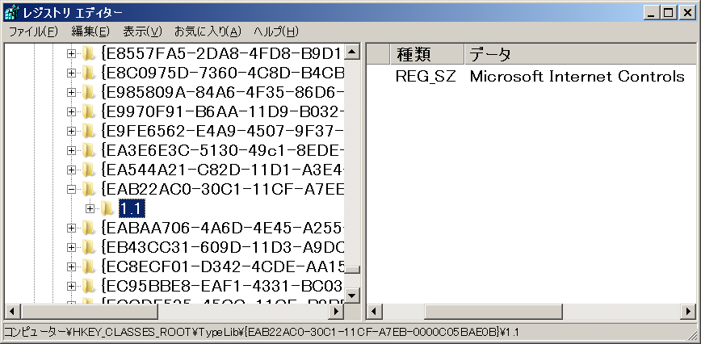Click folder icon of {E8557FA5-2DA8 key
Viewport: 701px width, 344px height.
(x=89, y=54)
